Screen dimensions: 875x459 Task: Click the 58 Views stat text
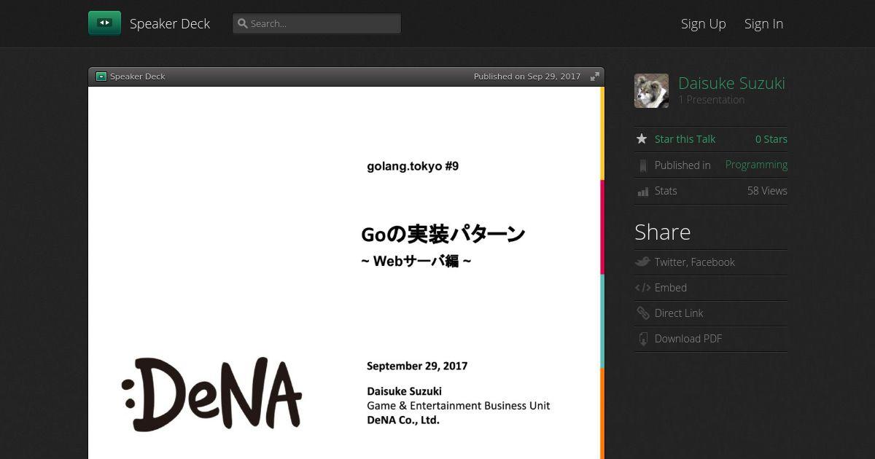[x=767, y=191]
